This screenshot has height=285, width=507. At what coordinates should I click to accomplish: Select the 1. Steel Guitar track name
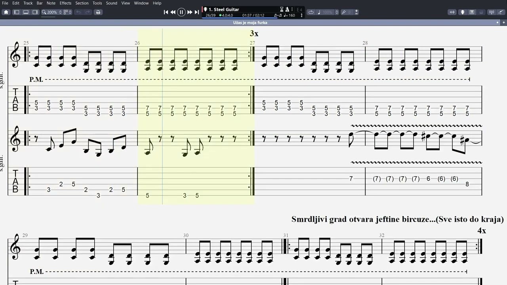click(224, 9)
